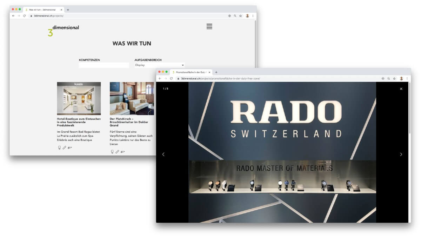Viewport: 421px width, 237px height.
Task: Show previous image in the Rado gallery
Action: pos(163,154)
